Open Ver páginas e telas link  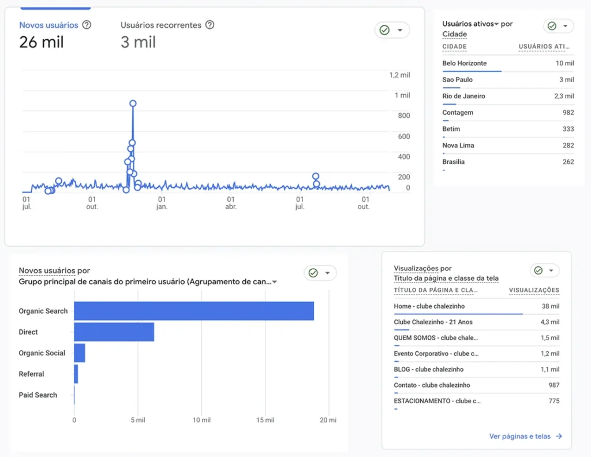pyautogui.click(x=519, y=436)
